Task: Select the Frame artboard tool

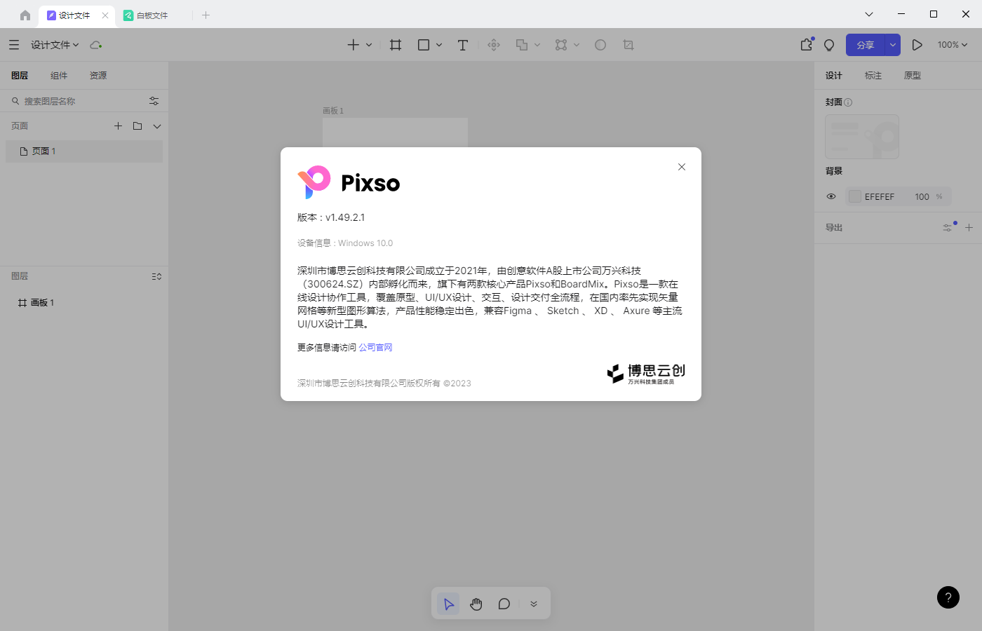Action: click(x=396, y=45)
